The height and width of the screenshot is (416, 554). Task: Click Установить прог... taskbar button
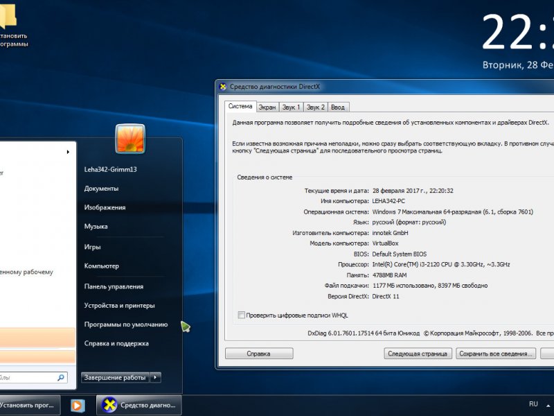pyautogui.click(x=30, y=405)
